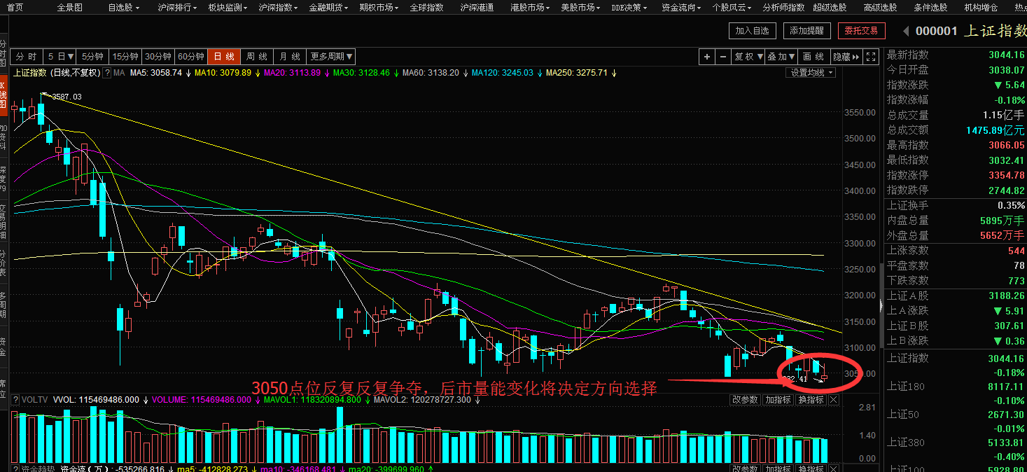Click 添加提醒 button

coord(807,31)
